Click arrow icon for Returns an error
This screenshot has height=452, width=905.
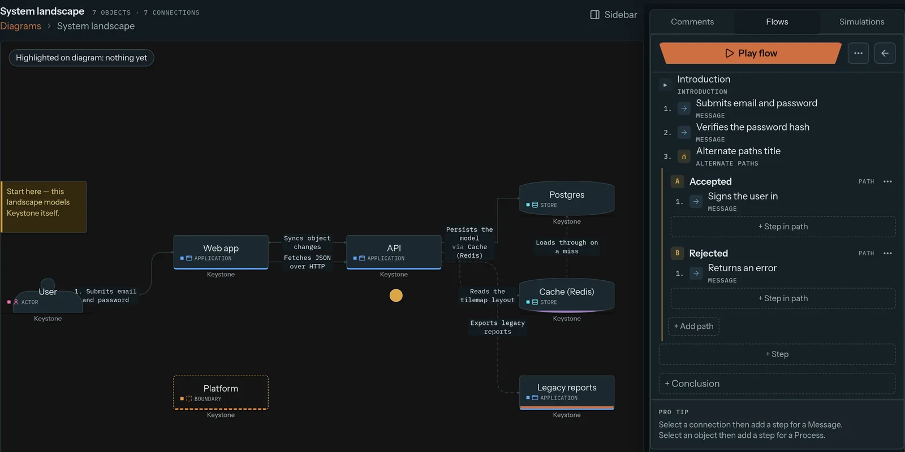(x=696, y=273)
